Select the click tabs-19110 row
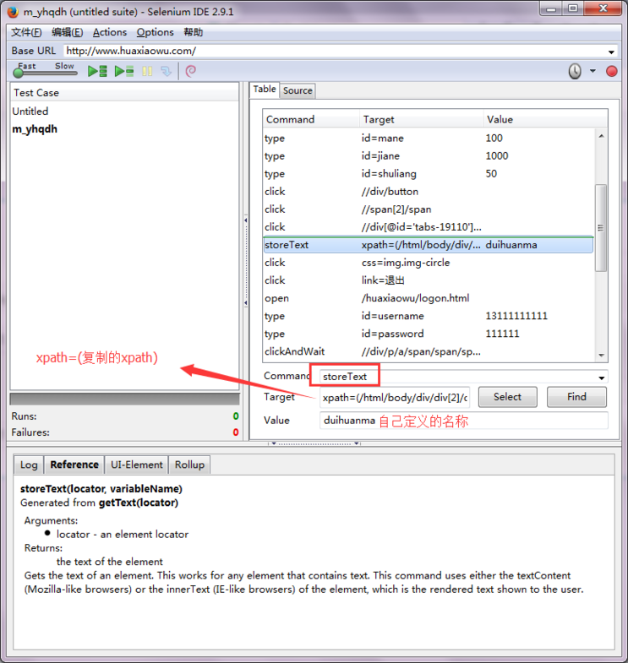The height and width of the screenshot is (663, 628). tap(428, 227)
